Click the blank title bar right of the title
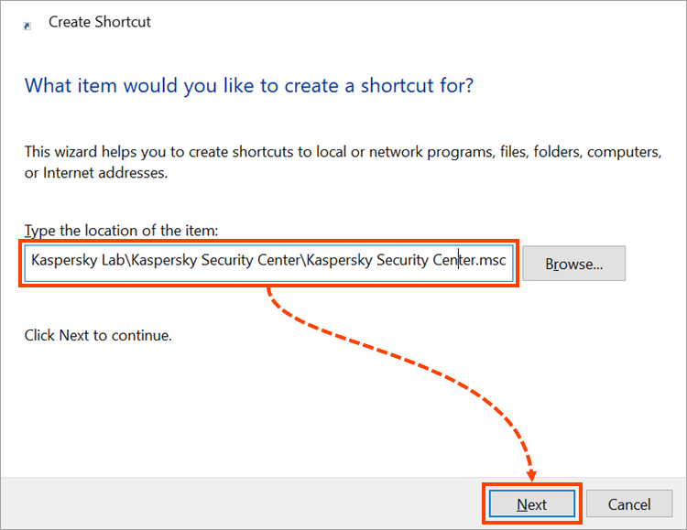Viewport: 687px width, 530px height. [412, 22]
